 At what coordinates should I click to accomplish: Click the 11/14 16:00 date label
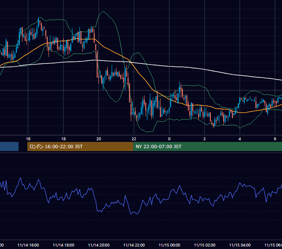click(28, 245)
